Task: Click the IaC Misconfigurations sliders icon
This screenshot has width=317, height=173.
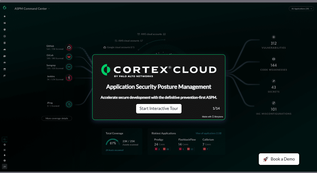Action: 274,103
